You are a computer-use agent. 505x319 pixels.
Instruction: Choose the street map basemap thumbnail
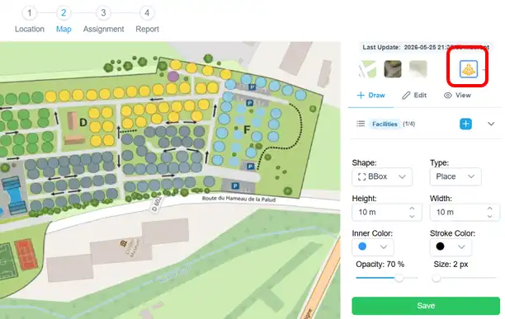pos(367,68)
